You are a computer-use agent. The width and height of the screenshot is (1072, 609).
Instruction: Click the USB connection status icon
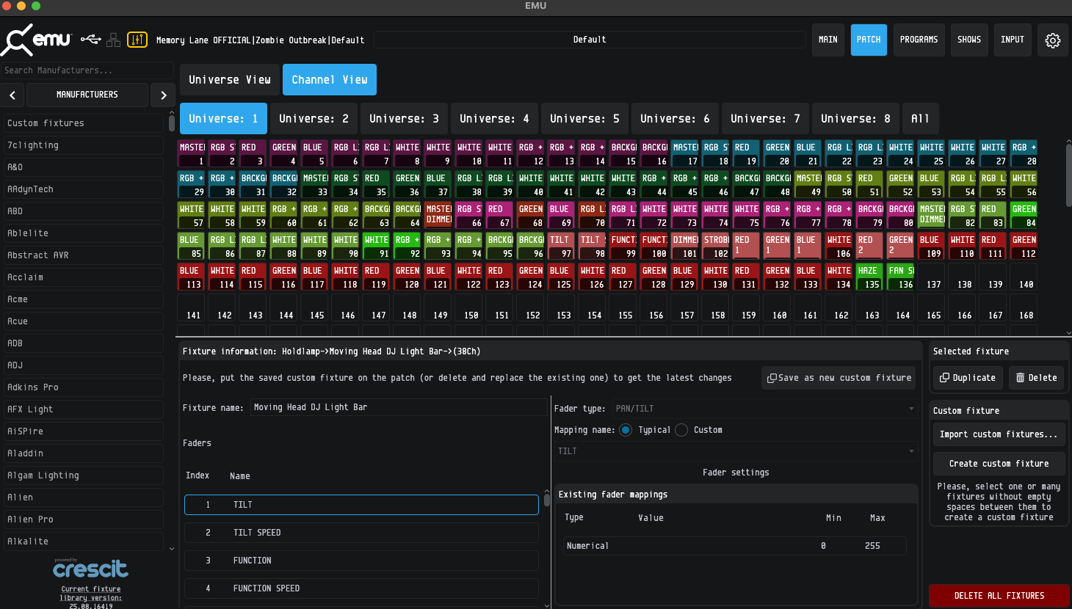pos(90,39)
